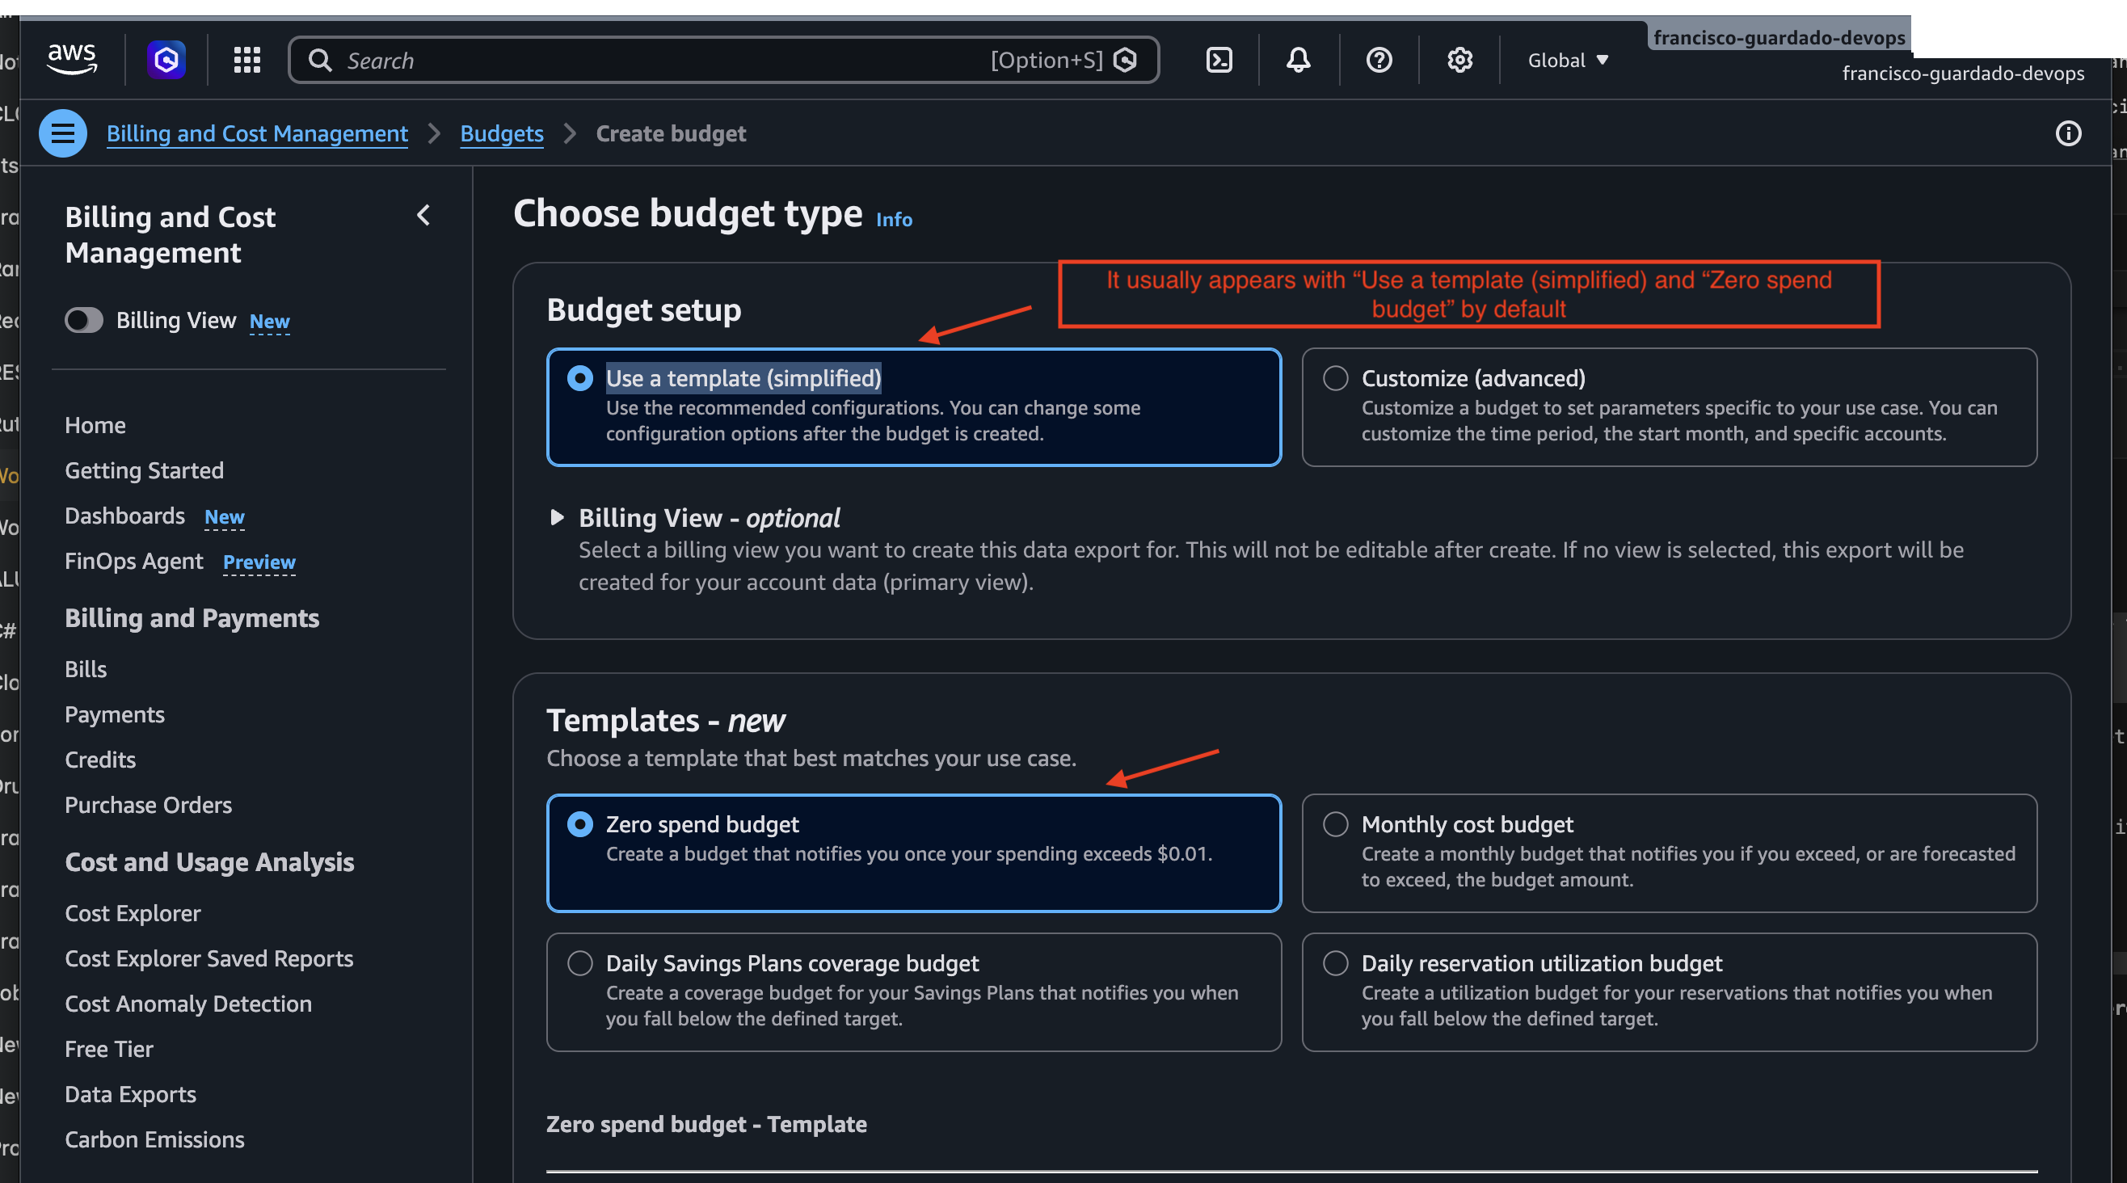Select Zero spend budget template
Image resolution: width=2127 pixels, height=1183 pixels.
click(579, 824)
